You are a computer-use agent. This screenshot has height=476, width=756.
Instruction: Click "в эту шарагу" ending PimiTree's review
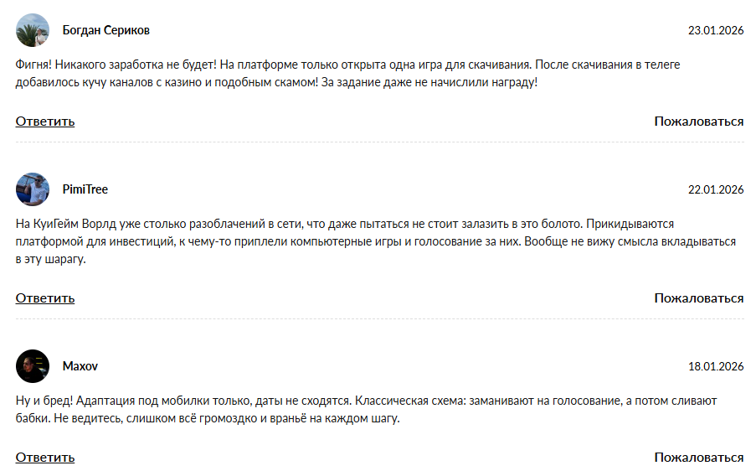click(x=50, y=260)
